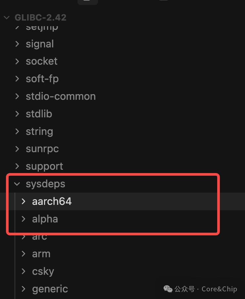Open the stdlib folder
This screenshot has width=245, height=299.
(39, 114)
